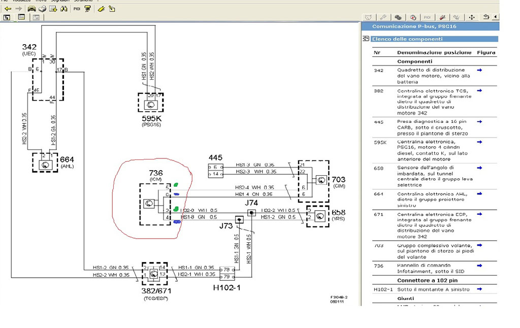Select component 658 (YRS) in diagram
The width and height of the screenshot is (520, 328).
(x=318, y=217)
